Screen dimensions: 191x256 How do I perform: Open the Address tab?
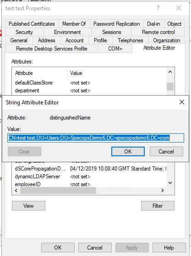[x=47, y=40]
